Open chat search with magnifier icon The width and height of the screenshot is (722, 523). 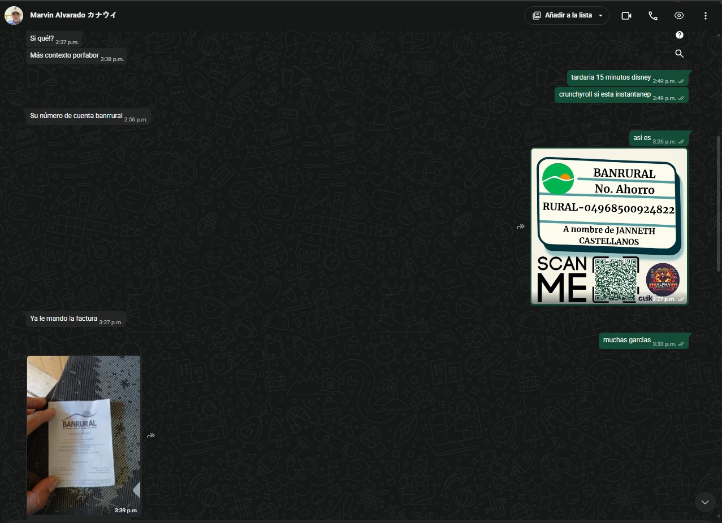tap(680, 54)
